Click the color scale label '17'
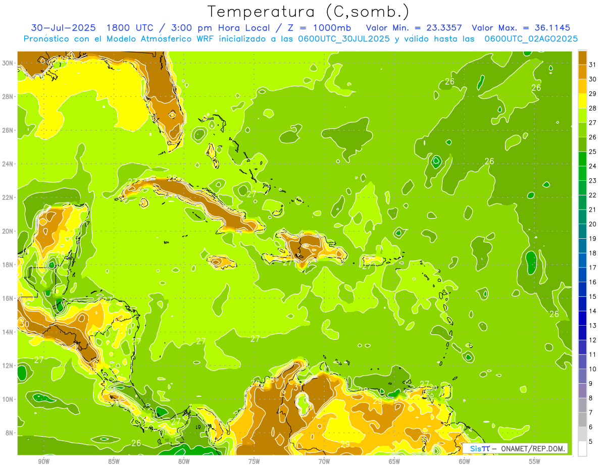 click(x=593, y=268)
